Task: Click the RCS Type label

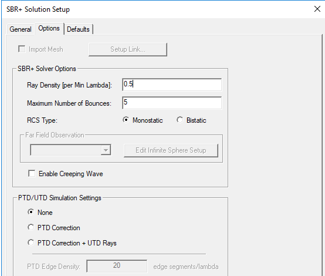Action: 42,120
